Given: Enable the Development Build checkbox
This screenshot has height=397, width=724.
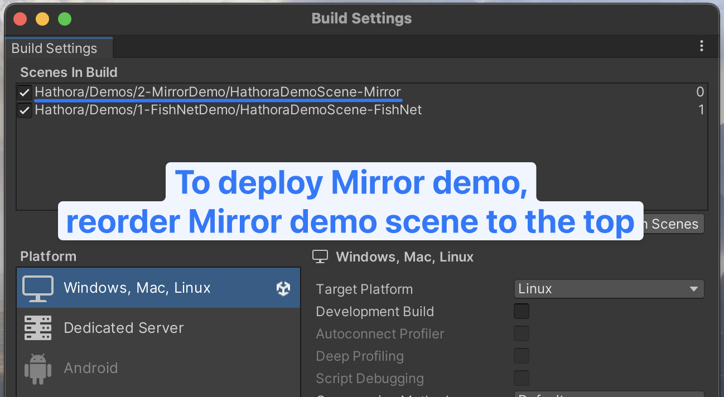Looking at the screenshot, I should tap(522, 311).
